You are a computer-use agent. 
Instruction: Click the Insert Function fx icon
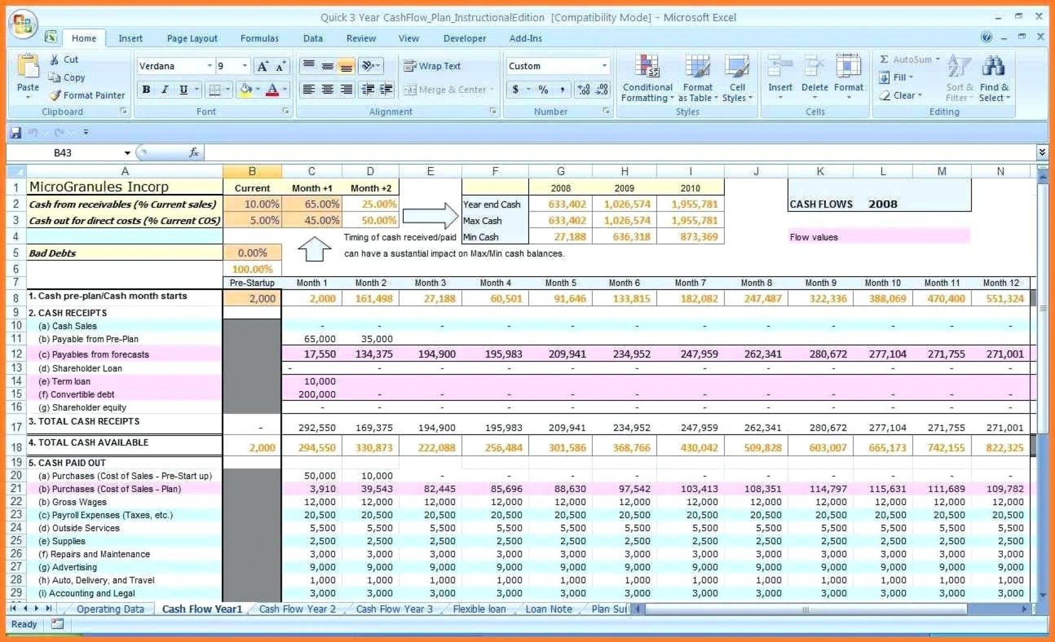[x=193, y=153]
